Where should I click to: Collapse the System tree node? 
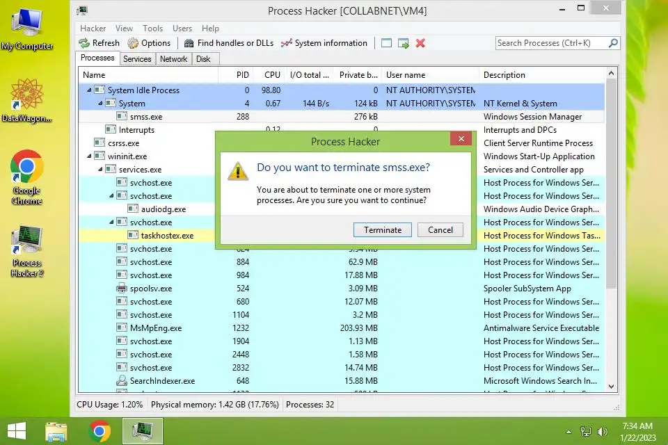point(100,103)
